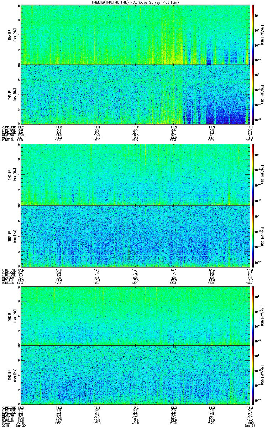Click the PSD color bar beside THE B∥
This screenshot has width=267, height=428.
click(253, 376)
